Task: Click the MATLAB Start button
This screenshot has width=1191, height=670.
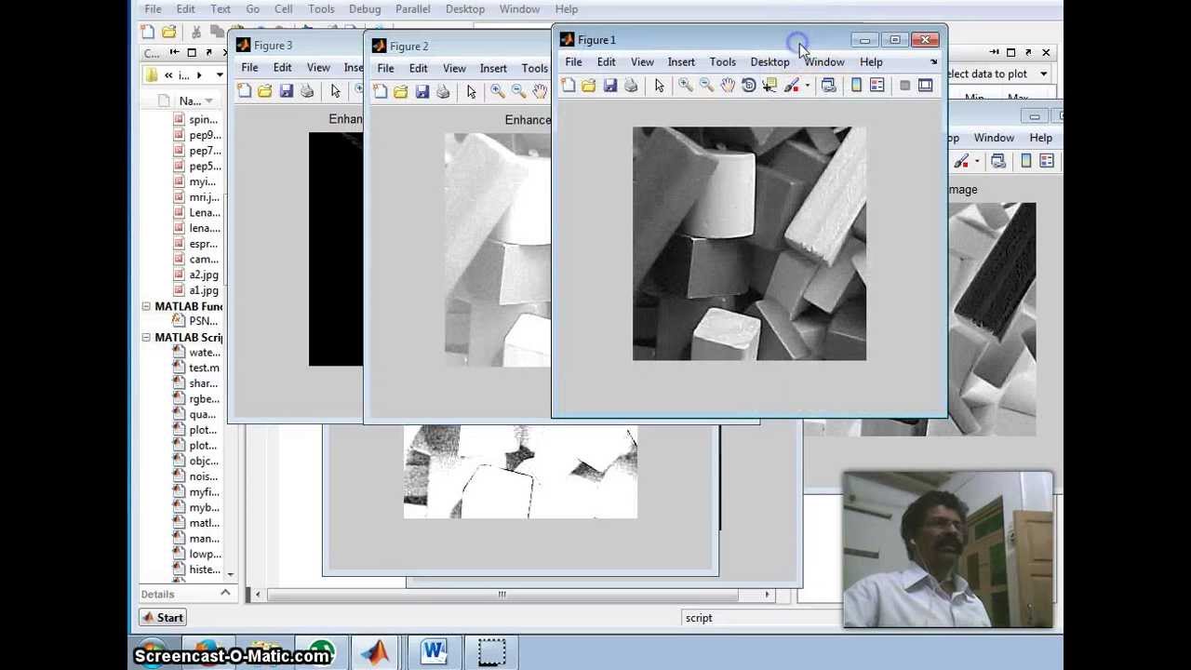Action: 163,618
